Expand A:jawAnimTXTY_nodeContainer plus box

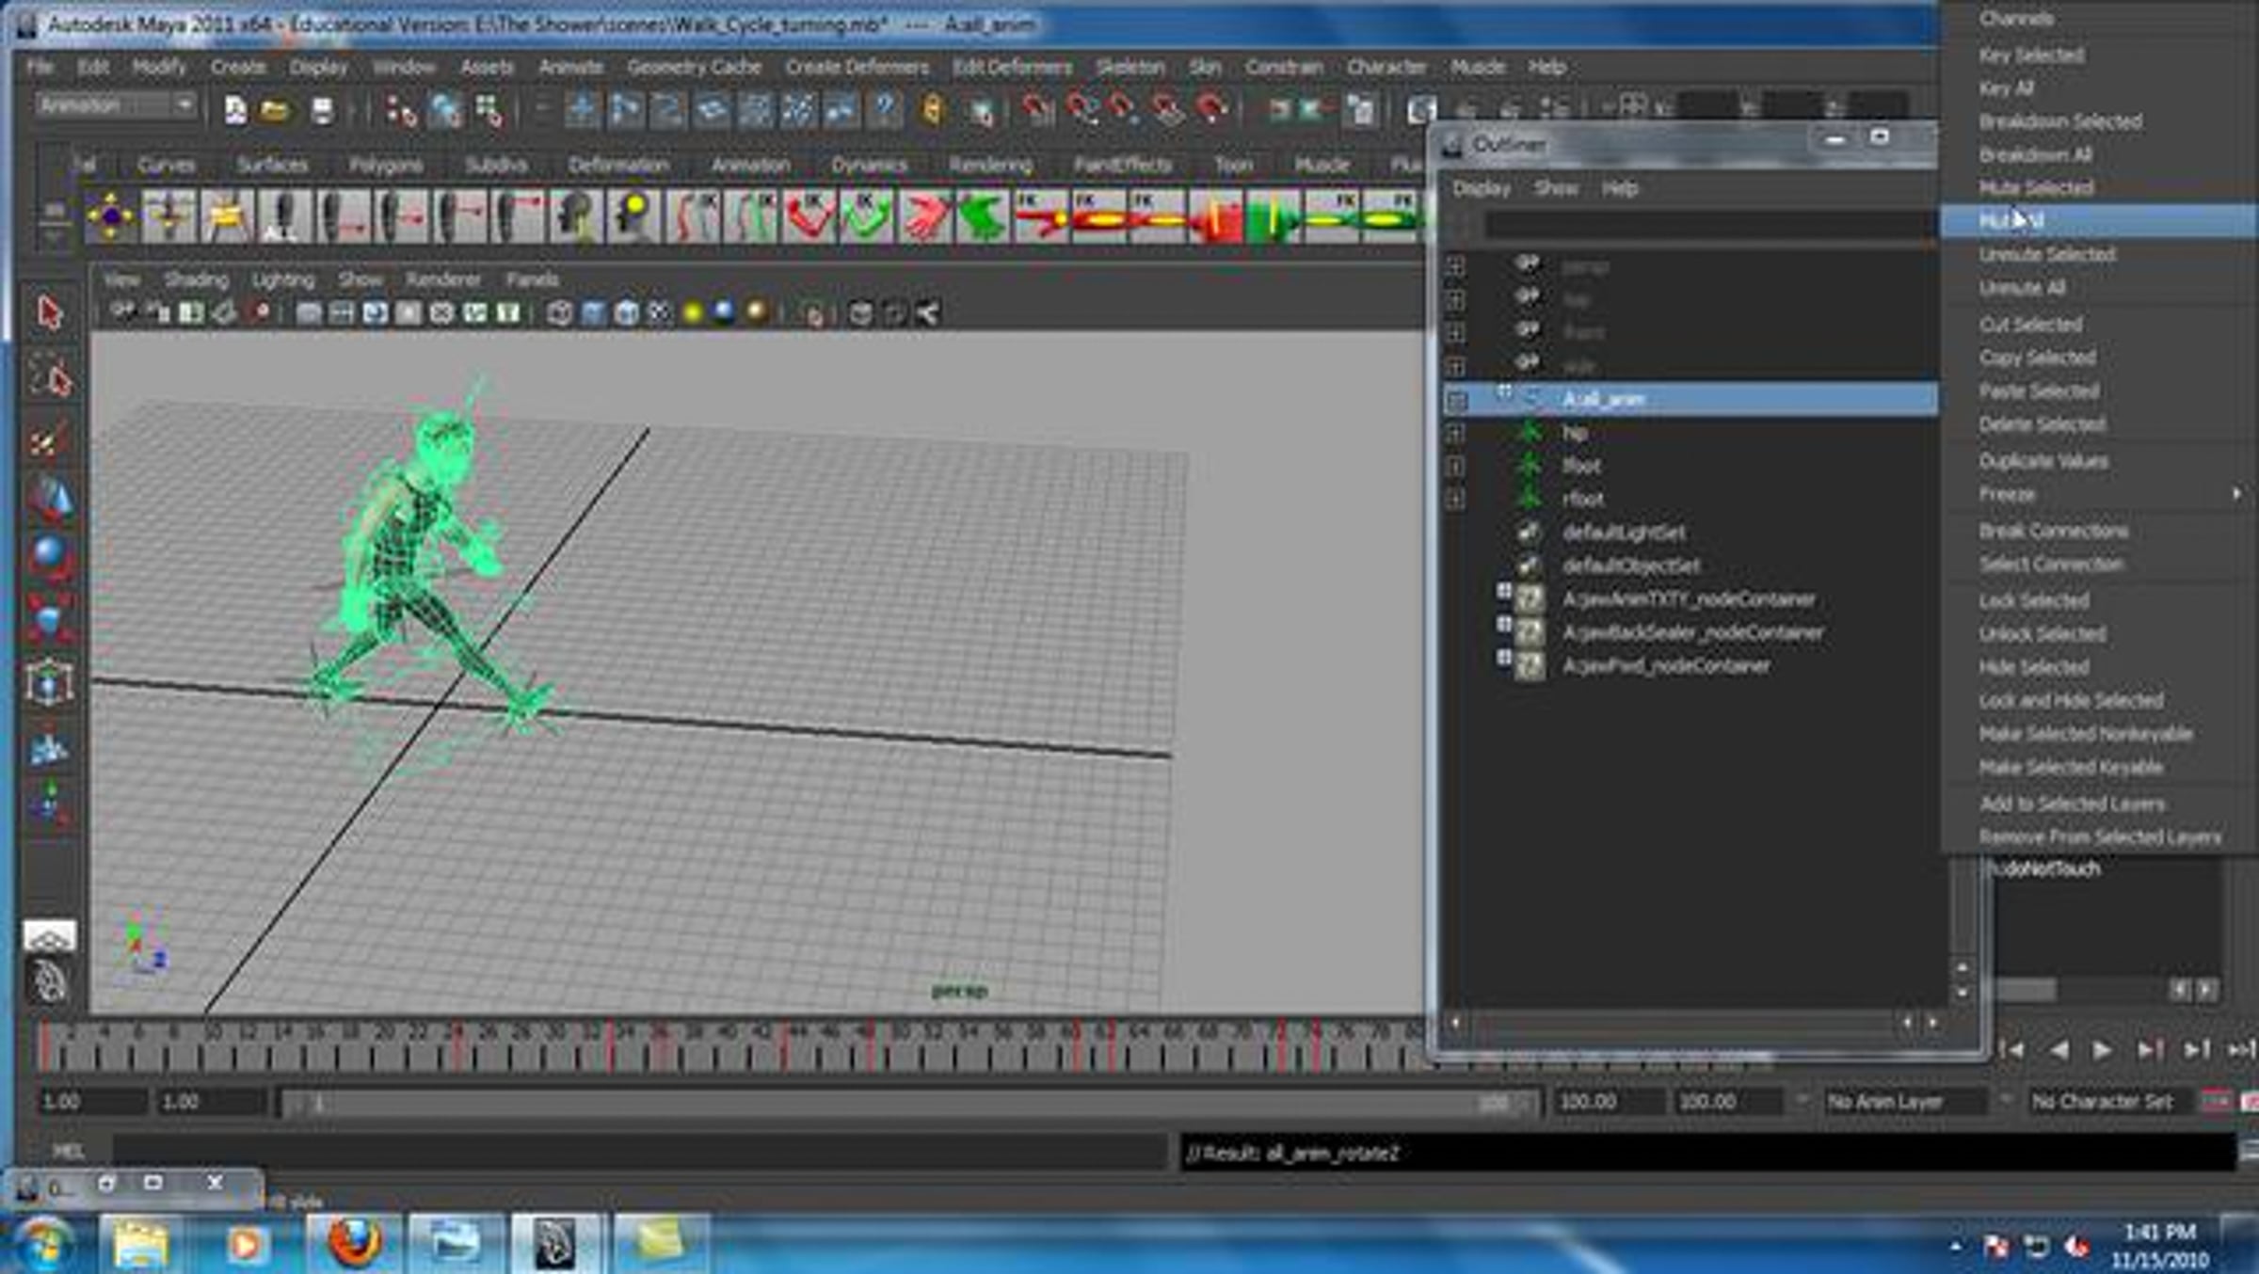(1504, 591)
